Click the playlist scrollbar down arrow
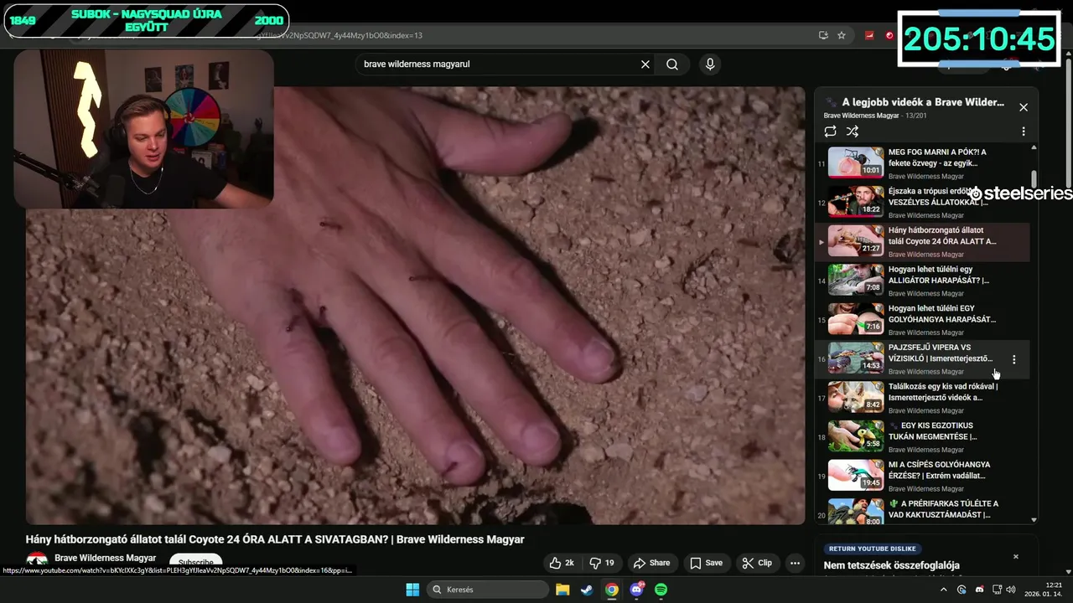1073x603 pixels. pyautogui.click(x=1034, y=520)
